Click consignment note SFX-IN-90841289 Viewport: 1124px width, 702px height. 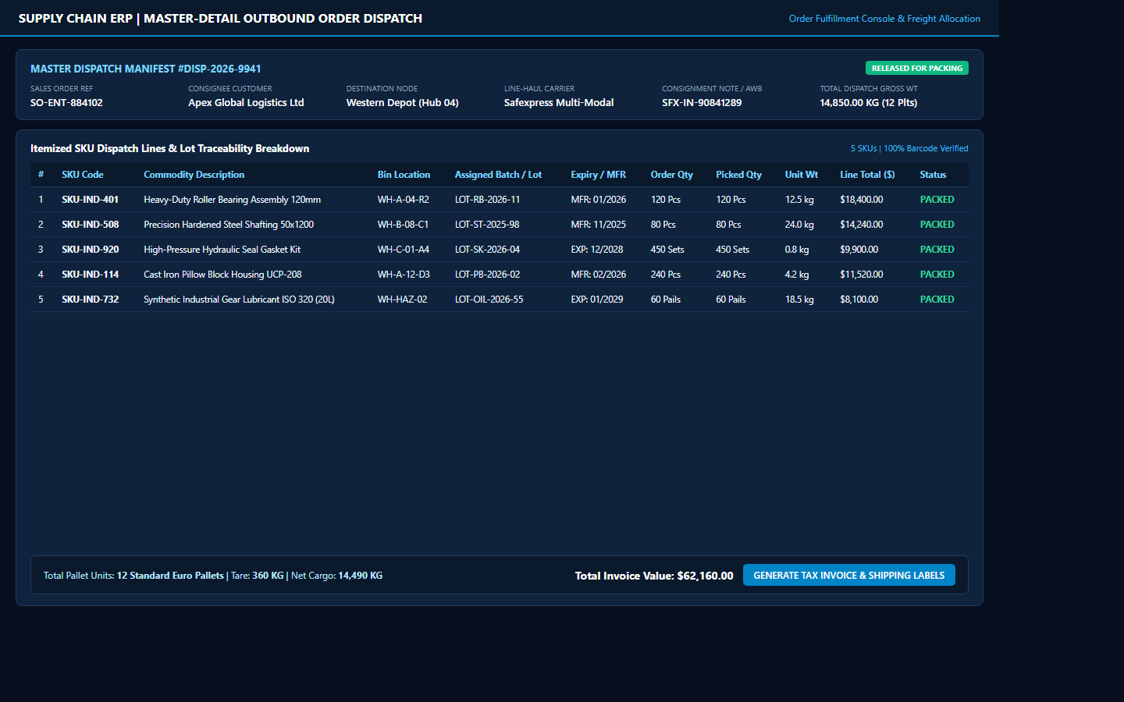(702, 103)
